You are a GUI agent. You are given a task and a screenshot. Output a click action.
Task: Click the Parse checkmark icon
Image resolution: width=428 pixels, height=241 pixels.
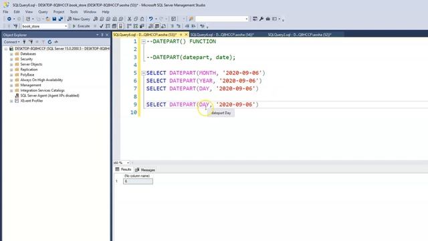101,26
